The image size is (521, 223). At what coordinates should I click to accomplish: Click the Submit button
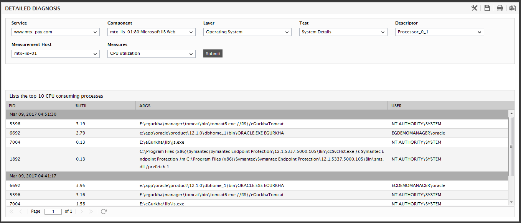click(x=213, y=54)
